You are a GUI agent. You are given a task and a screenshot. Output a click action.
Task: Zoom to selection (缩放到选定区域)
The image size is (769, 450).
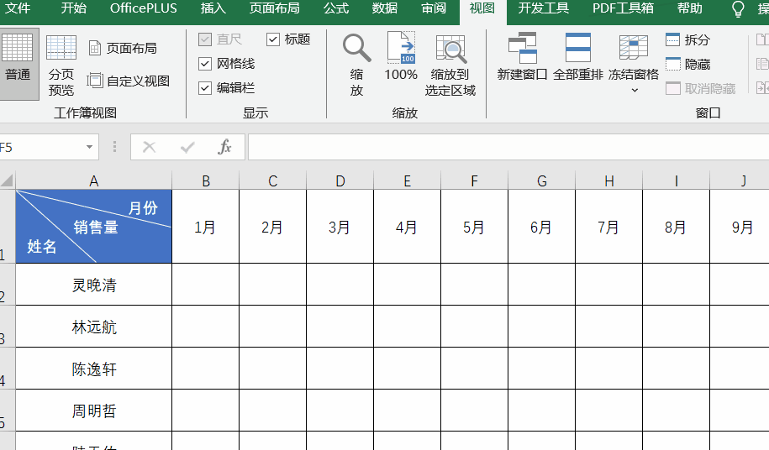point(450,64)
